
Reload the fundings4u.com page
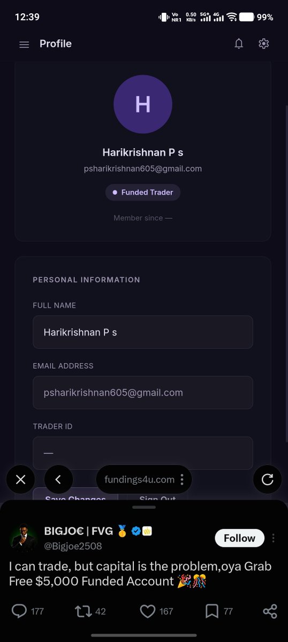tap(267, 479)
